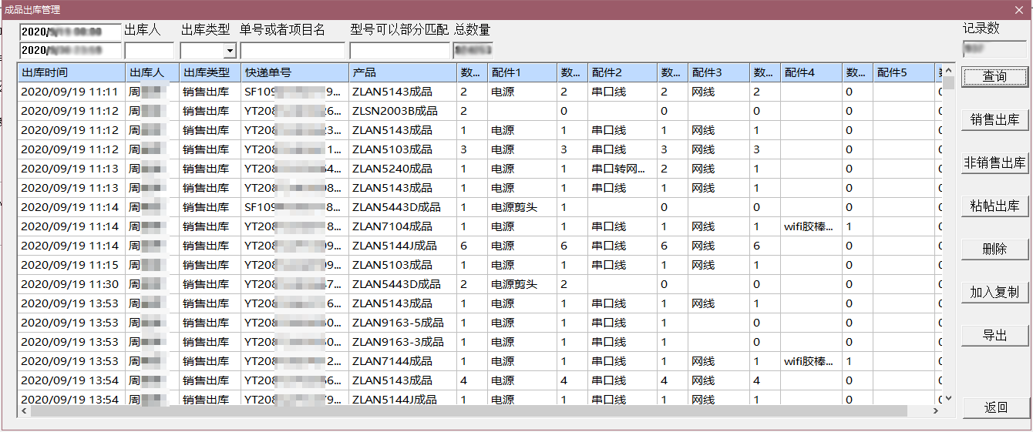Click the vertical scrollbar down arrow

tap(948, 399)
